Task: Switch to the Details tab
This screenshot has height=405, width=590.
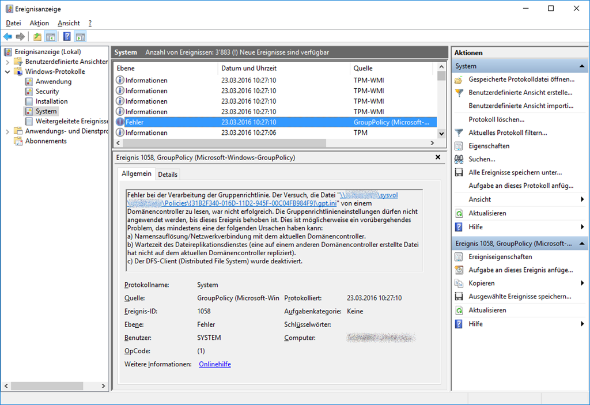Action: coord(168,175)
